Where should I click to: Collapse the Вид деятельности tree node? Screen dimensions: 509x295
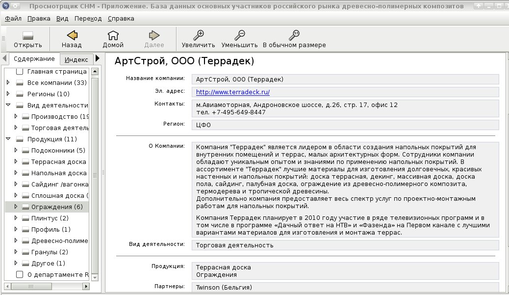pyautogui.click(x=8, y=105)
